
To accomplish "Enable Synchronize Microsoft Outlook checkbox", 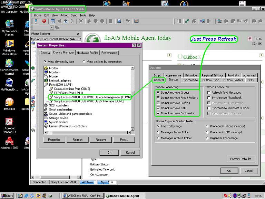I will [209, 108].
